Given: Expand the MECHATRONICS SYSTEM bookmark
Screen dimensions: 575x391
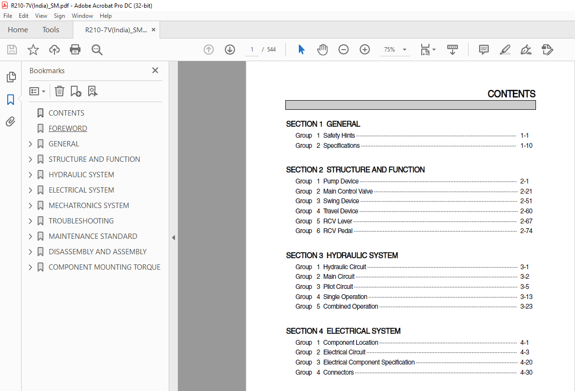Looking at the screenshot, I should click(x=30, y=206).
